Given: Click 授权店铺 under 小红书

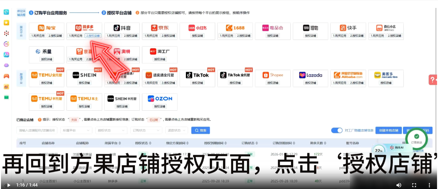Looking at the screenshot, I should click(197, 36).
